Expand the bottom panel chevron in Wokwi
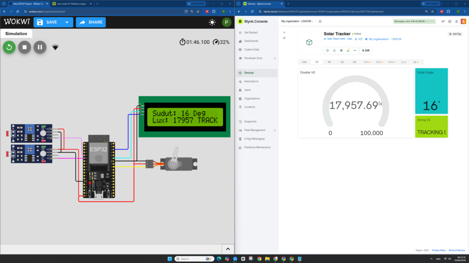The height and width of the screenshot is (263, 469). click(228, 249)
